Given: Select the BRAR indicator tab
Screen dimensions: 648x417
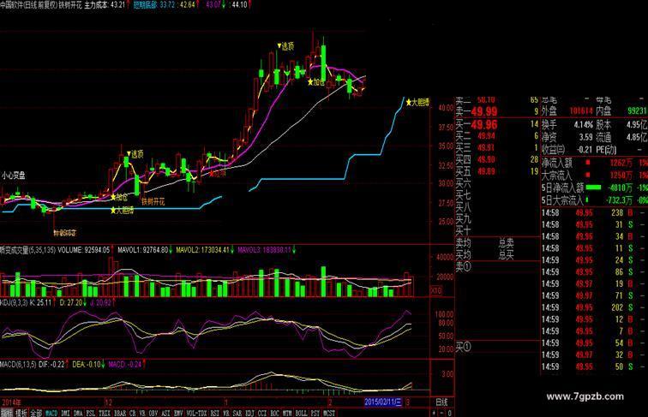Looking at the screenshot, I should pyautogui.click(x=120, y=413).
